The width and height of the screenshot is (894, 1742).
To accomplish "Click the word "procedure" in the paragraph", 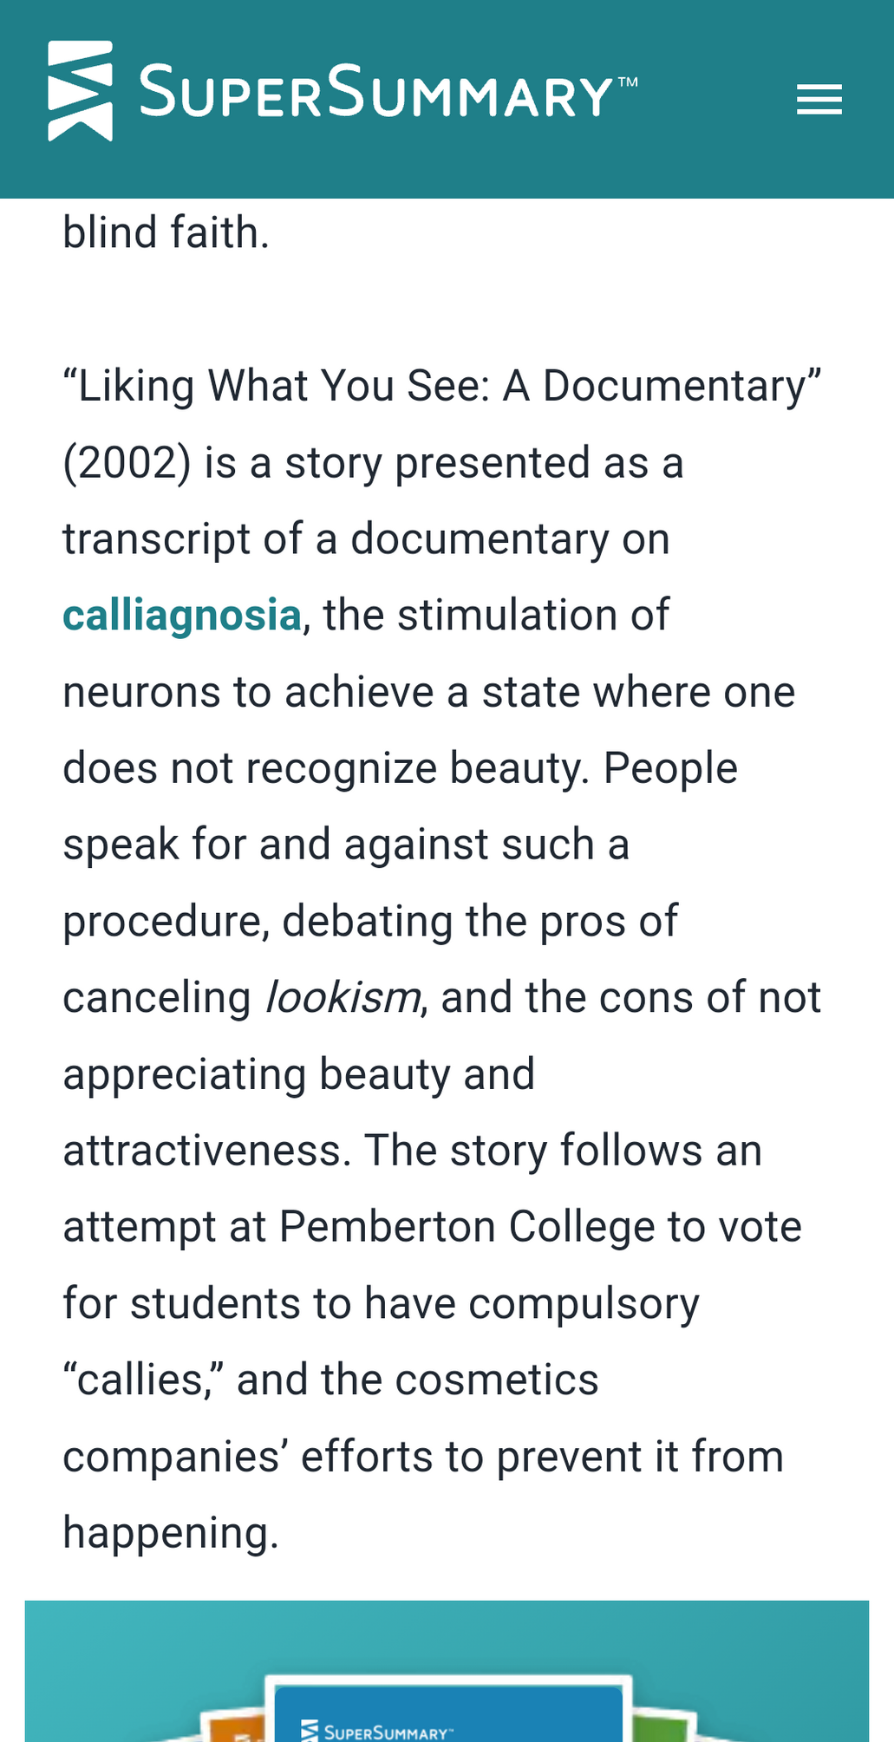I will [x=160, y=922].
